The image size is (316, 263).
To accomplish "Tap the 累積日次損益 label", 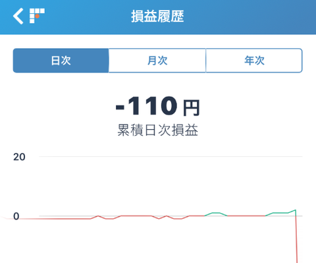I will pos(158,130).
